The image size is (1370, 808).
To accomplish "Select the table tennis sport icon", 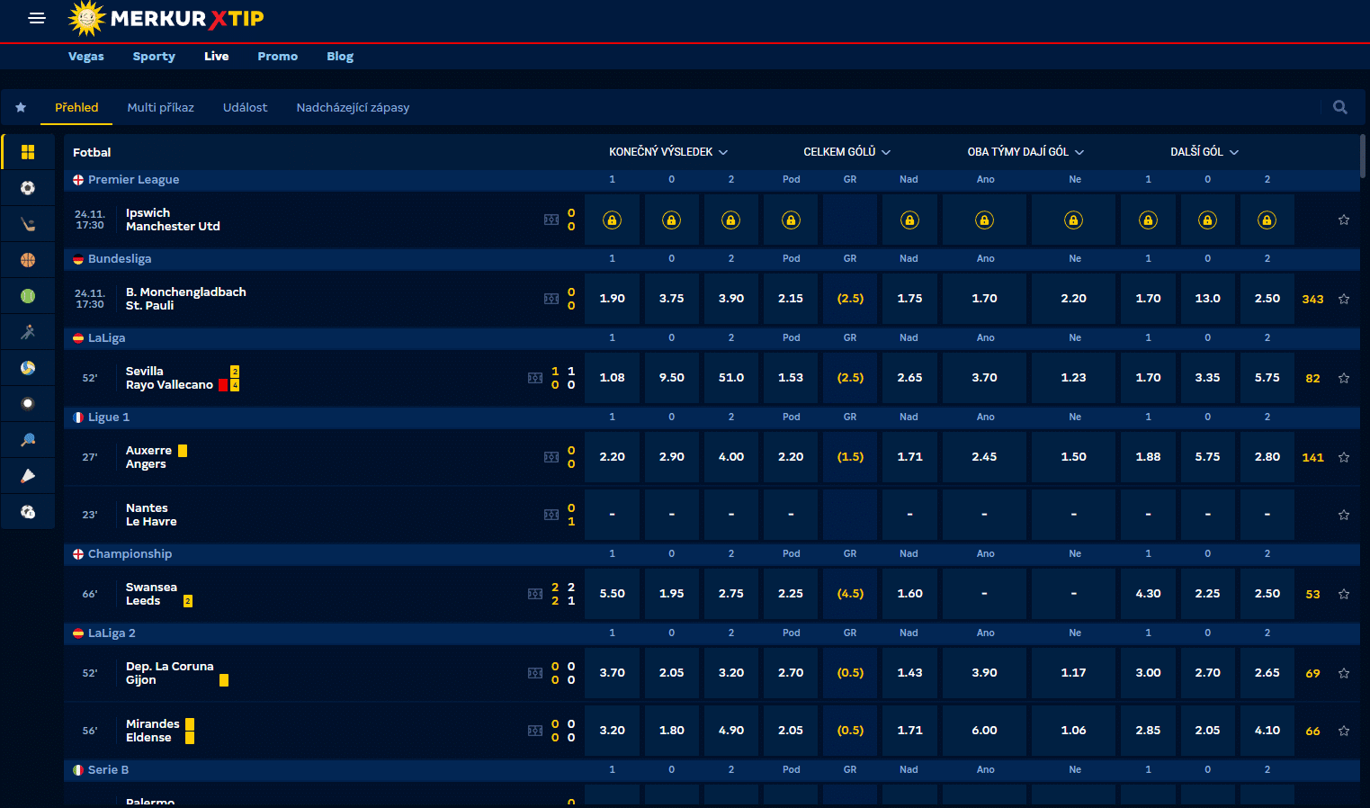I will (28, 440).
